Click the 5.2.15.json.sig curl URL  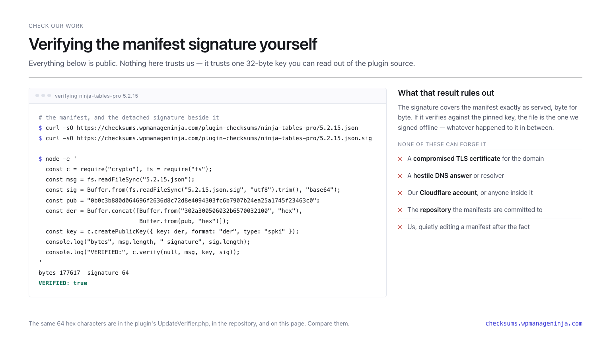click(x=224, y=138)
